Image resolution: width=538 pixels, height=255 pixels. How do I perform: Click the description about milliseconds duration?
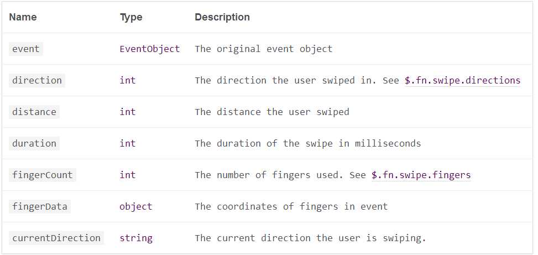click(308, 143)
